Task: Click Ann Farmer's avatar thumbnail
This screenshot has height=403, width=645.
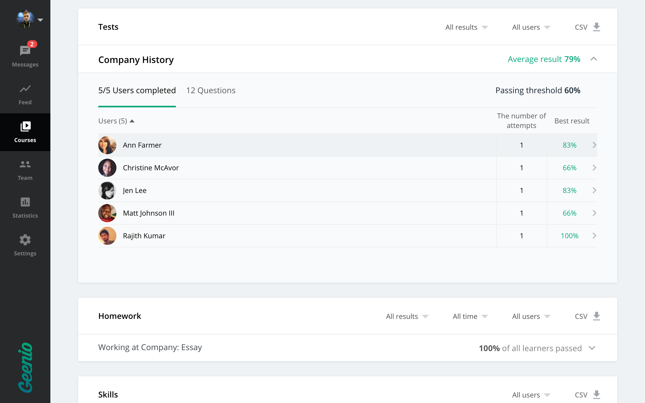Action: pos(107,145)
